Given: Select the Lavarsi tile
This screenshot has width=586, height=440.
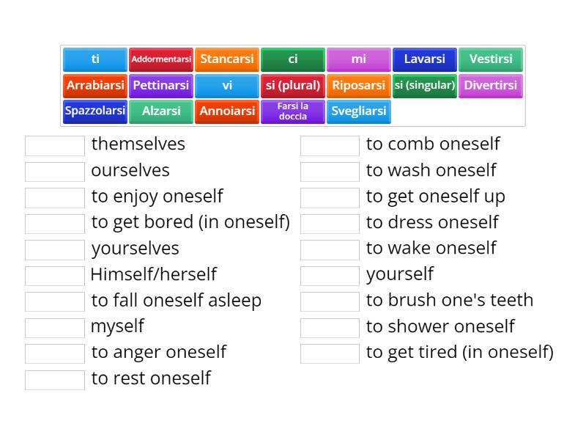Looking at the screenshot, I should pyautogui.click(x=425, y=59).
